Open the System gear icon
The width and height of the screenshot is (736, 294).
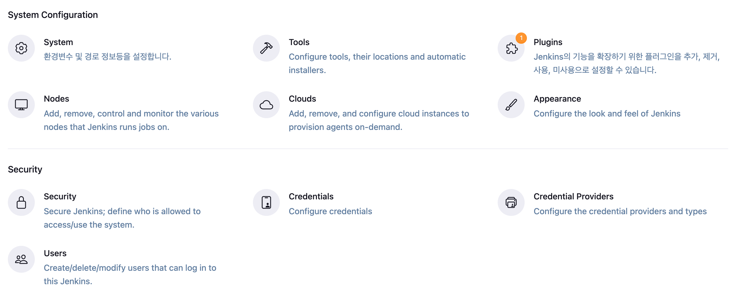click(x=21, y=48)
